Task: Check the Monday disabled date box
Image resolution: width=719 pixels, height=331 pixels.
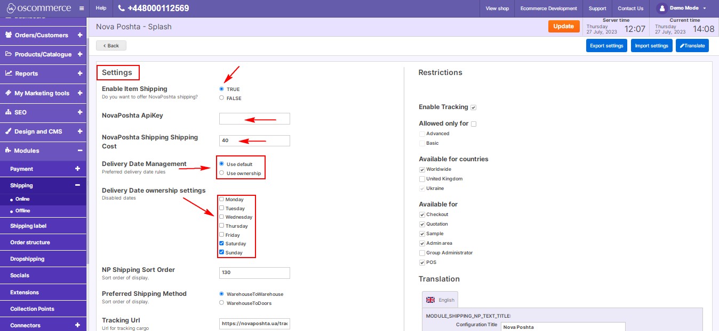Action: 221,200
